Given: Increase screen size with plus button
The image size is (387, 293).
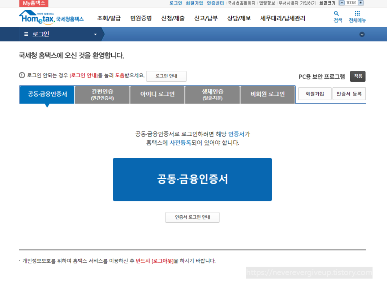Looking at the screenshot, I should 361,3.
